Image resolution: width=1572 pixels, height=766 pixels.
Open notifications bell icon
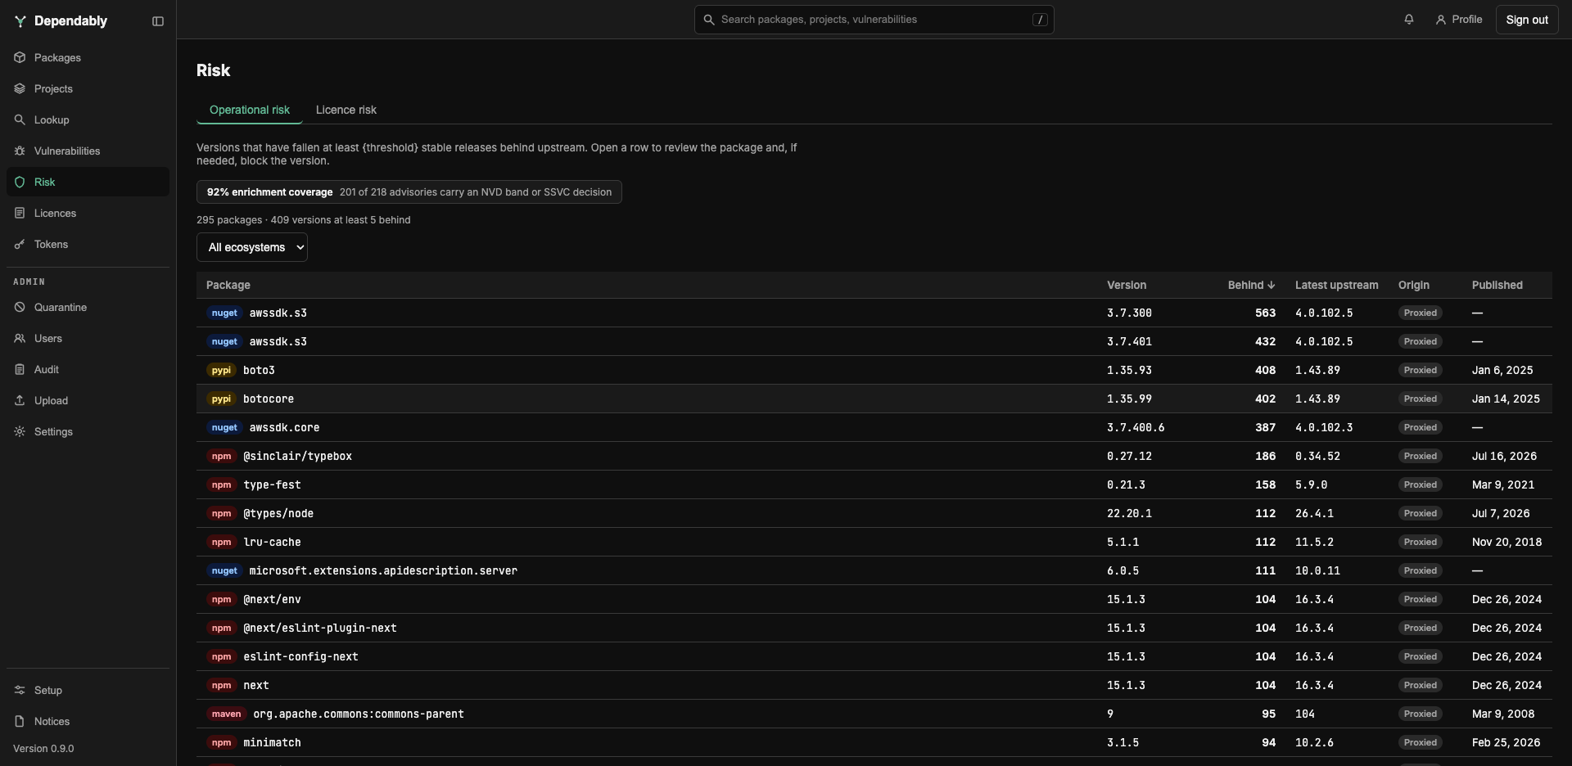pos(1409,20)
